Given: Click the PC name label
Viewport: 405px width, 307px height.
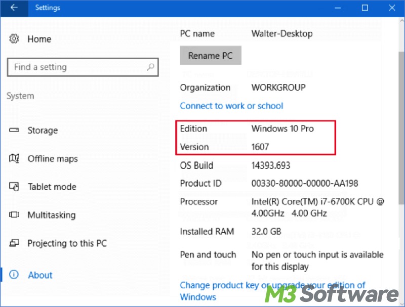Looking at the screenshot, I should 197,33.
